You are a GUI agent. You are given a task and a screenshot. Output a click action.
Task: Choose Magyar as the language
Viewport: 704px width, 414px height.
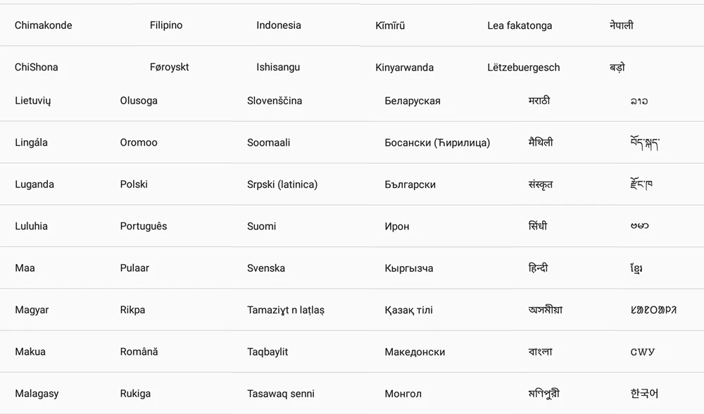click(32, 310)
